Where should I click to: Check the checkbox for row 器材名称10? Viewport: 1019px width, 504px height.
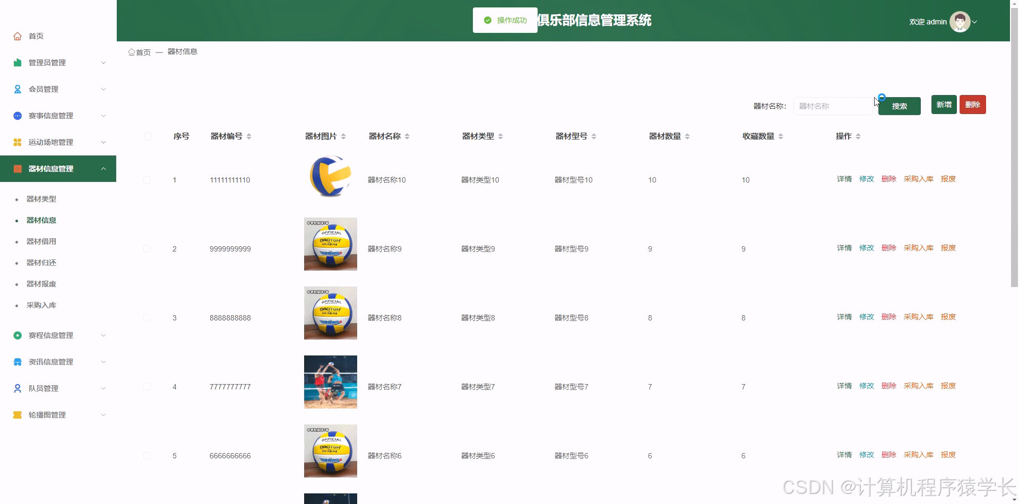148,180
